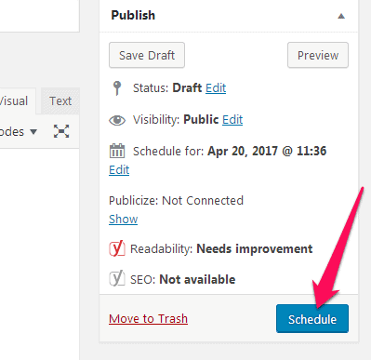Click the Yoast SEO icon

coord(117,278)
